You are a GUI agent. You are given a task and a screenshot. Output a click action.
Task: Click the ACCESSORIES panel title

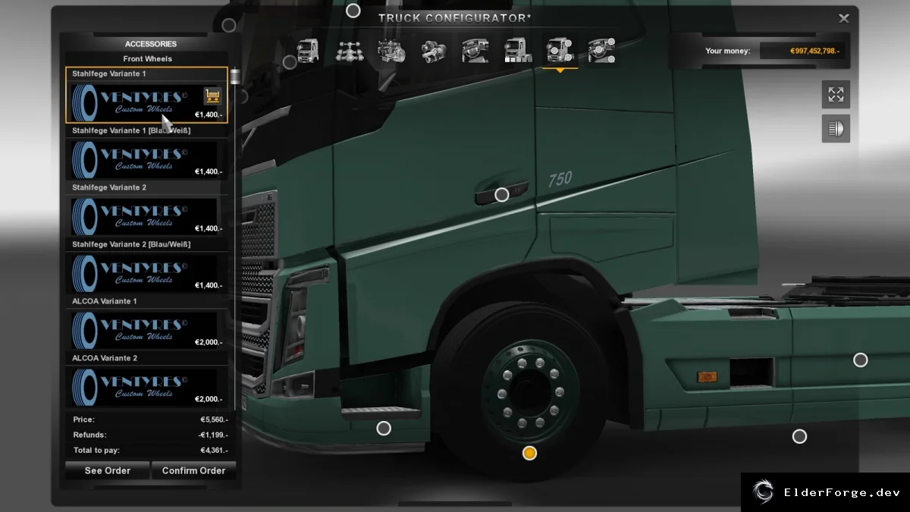pos(151,44)
